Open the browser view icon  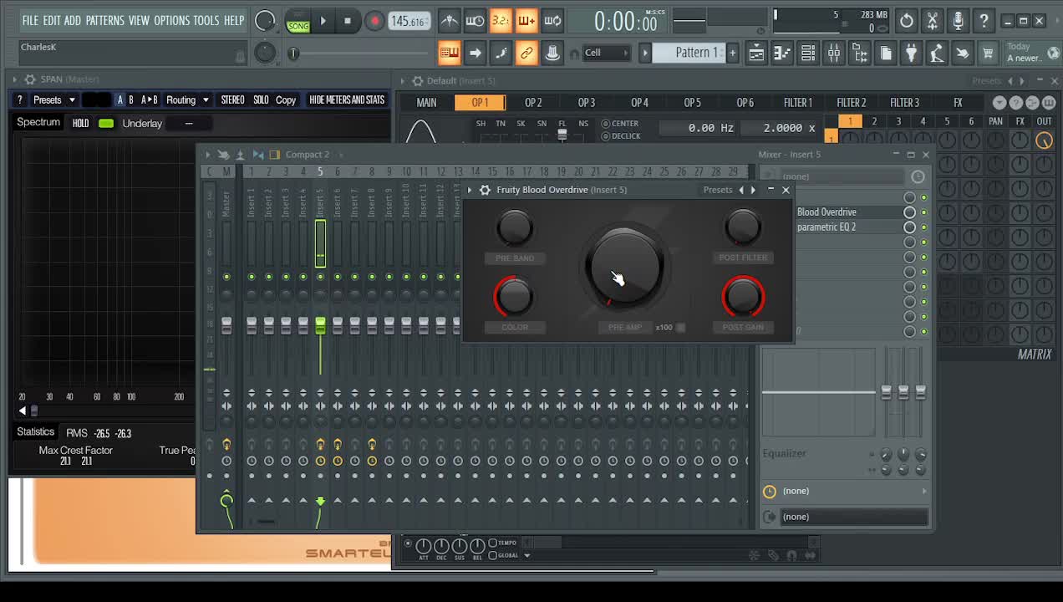(860, 54)
